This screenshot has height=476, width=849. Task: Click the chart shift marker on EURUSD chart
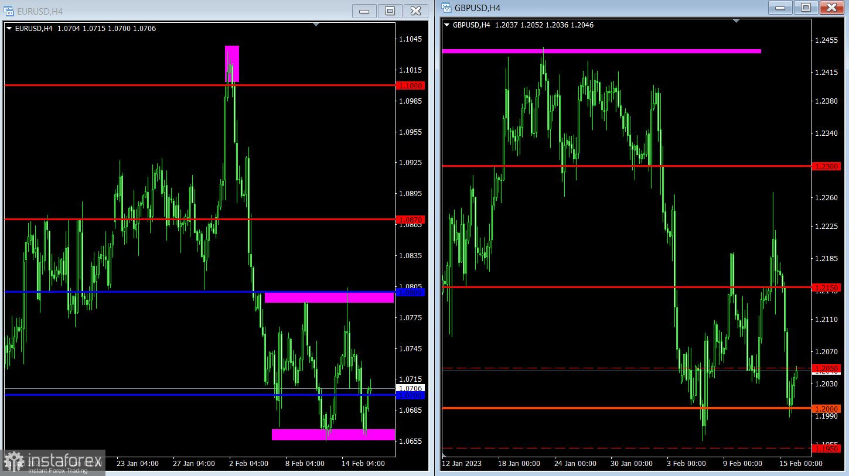click(x=316, y=25)
